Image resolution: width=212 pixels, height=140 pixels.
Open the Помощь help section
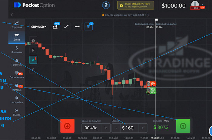point(17,87)
